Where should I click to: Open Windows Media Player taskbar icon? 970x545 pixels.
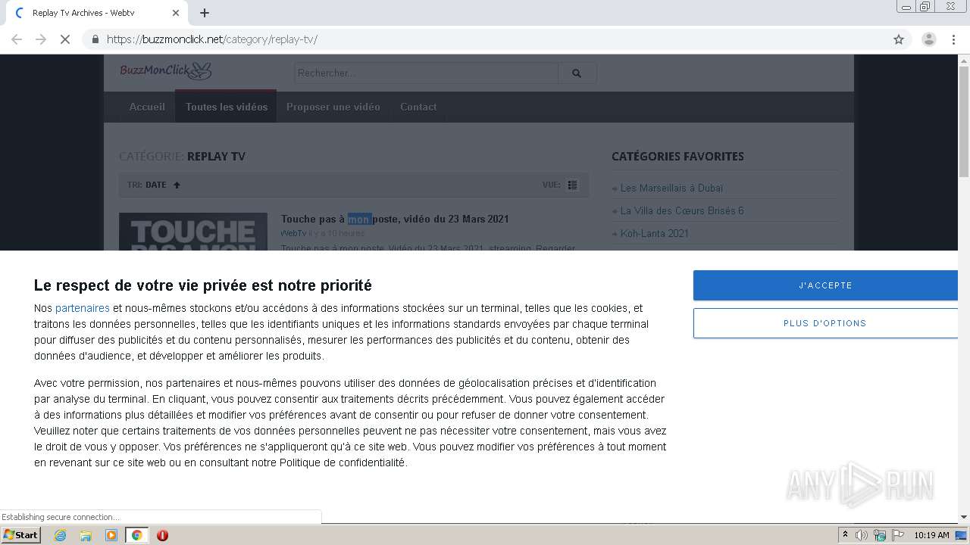(111, 535)
